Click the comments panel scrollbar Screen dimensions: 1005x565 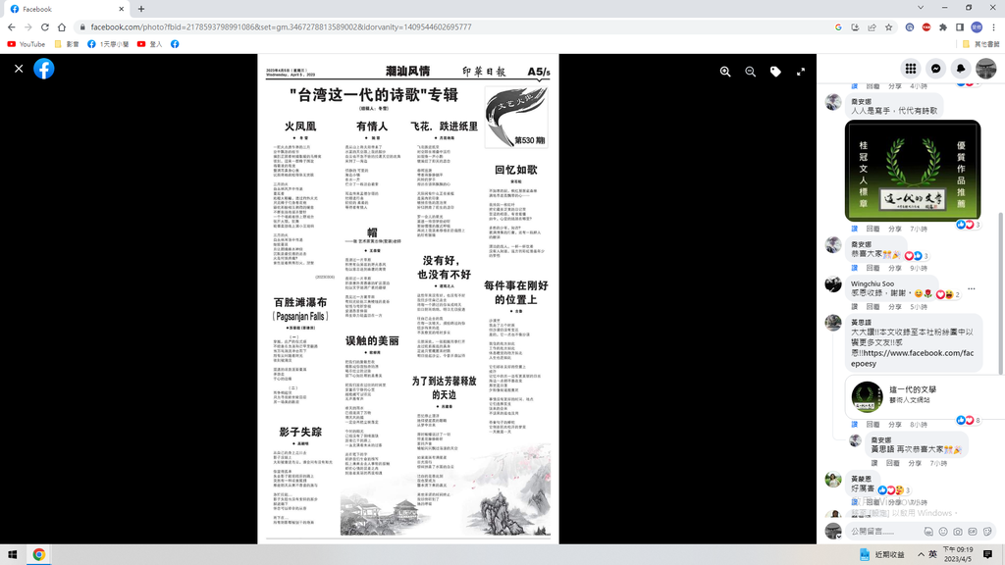[x=1001, y=294]
